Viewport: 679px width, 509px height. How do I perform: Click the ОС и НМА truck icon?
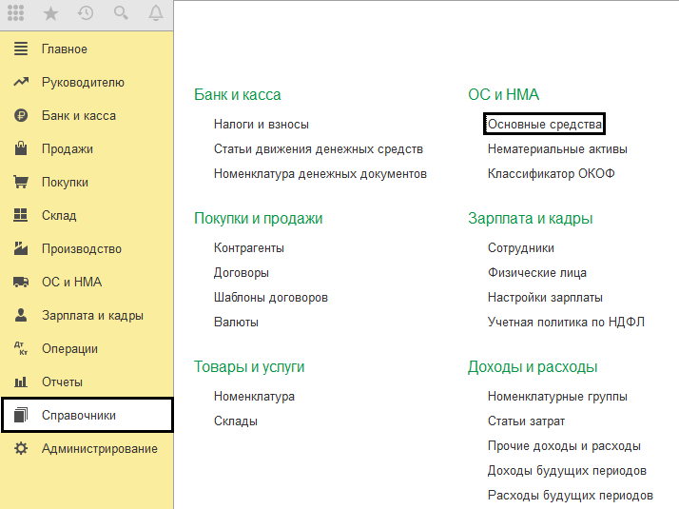tap(21, 282)
